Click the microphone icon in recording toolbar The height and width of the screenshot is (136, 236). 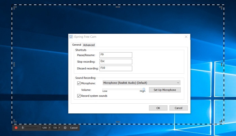pos(23,128)
